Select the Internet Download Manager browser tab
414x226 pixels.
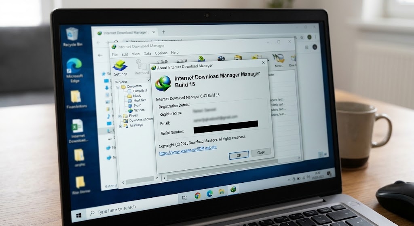click(126, 33)
